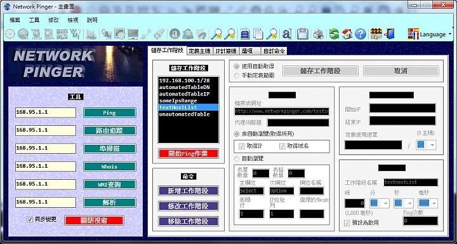Click the green refresh arrows icon

tap(334, 34)
